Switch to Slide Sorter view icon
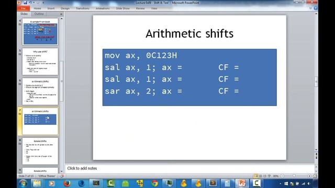335x188 pixels. point(261,176)
